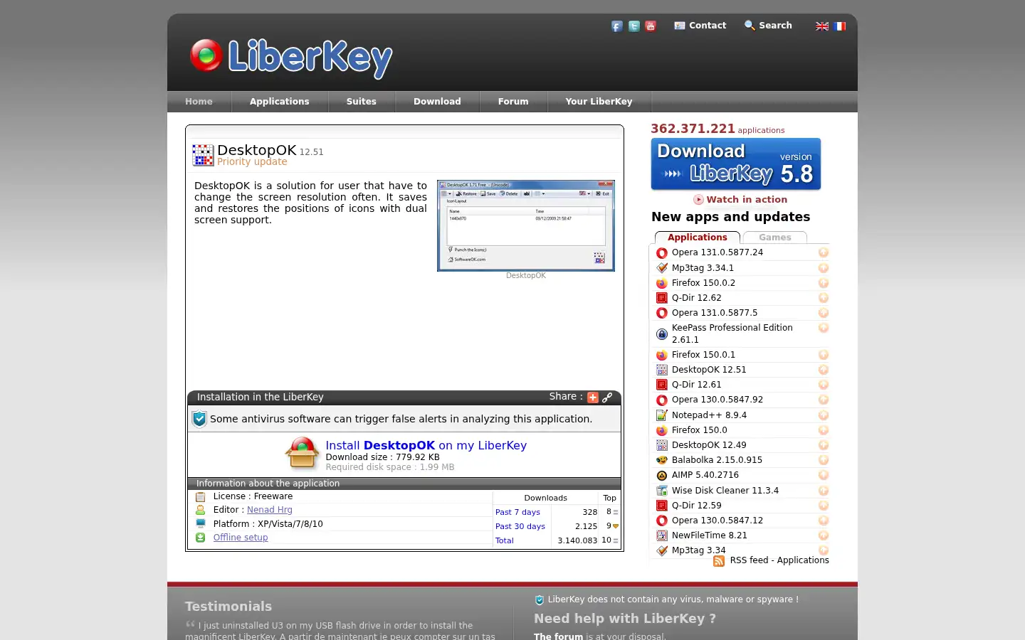1025x640 pixels.
Task: Open the YouTube social icon
Action: (651, 26)
